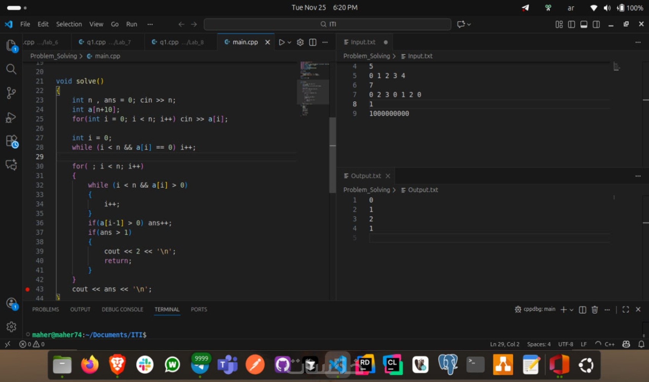Kill terminal with the trash icon

(594, 309)
